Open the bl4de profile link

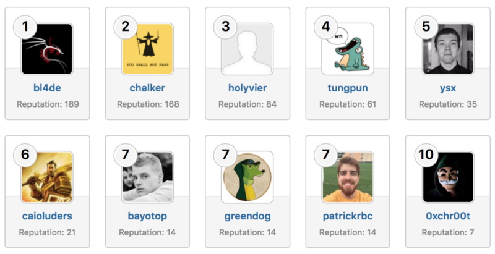pyautogui.click(x=47, y=88)
